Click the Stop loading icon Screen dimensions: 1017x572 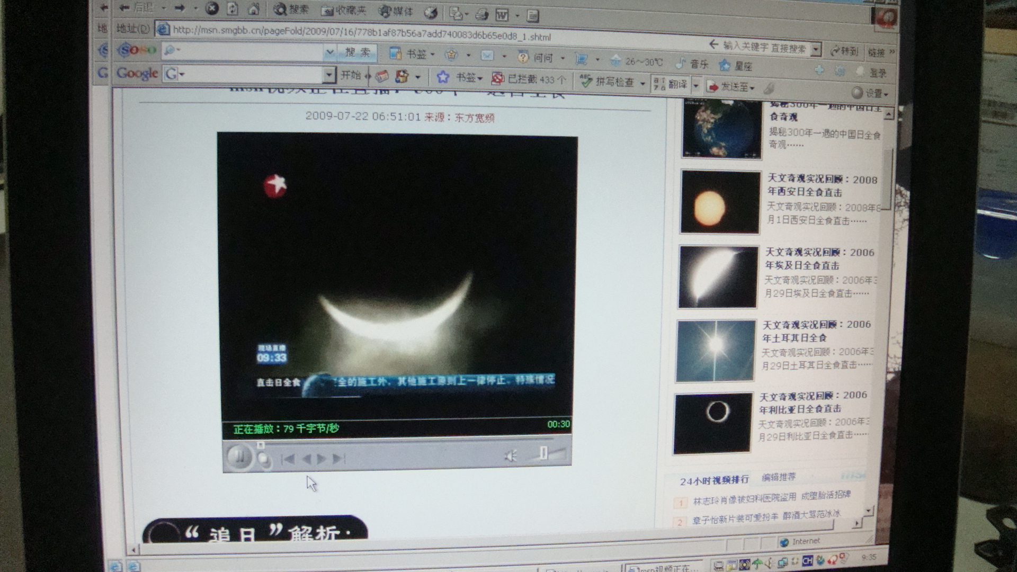(x=212, y=8)
